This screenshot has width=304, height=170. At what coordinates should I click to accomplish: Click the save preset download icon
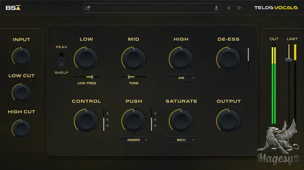pyautogui.click(x=216, y=8)
